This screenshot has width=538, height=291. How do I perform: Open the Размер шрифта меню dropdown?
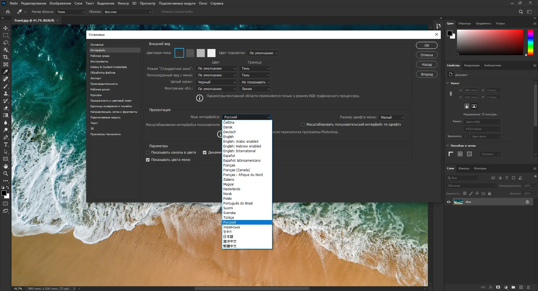coord(392,118)
